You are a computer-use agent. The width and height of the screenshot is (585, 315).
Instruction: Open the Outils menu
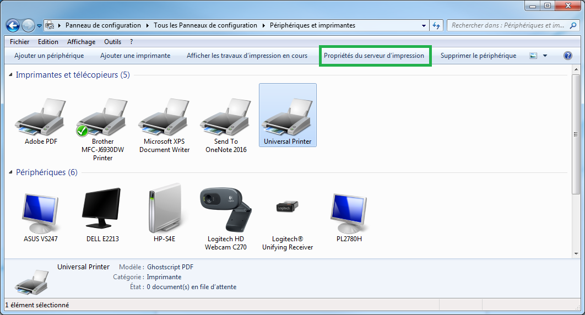click(113, 42)
